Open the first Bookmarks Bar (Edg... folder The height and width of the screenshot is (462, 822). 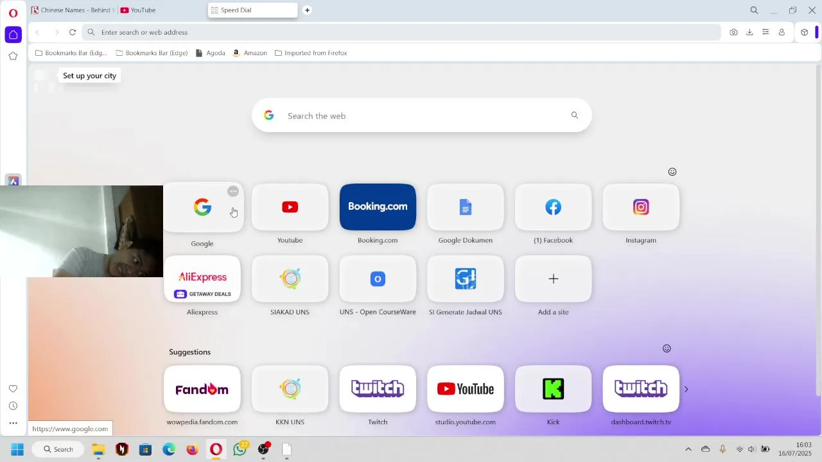71,53
